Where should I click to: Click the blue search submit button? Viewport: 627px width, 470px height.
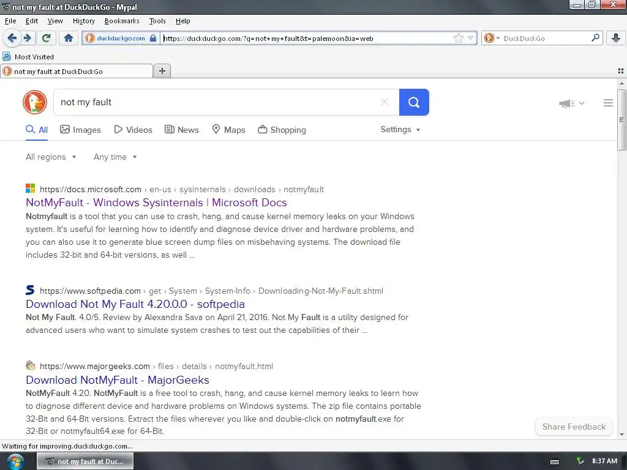pyautogui.click(x=414, y=102)
